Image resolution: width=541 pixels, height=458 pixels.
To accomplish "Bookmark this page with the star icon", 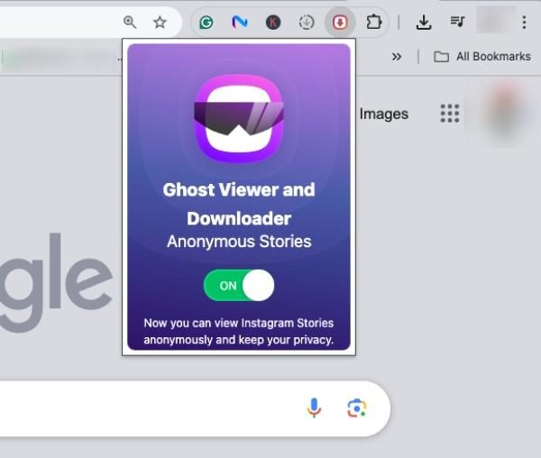I will tap(160, 23).
